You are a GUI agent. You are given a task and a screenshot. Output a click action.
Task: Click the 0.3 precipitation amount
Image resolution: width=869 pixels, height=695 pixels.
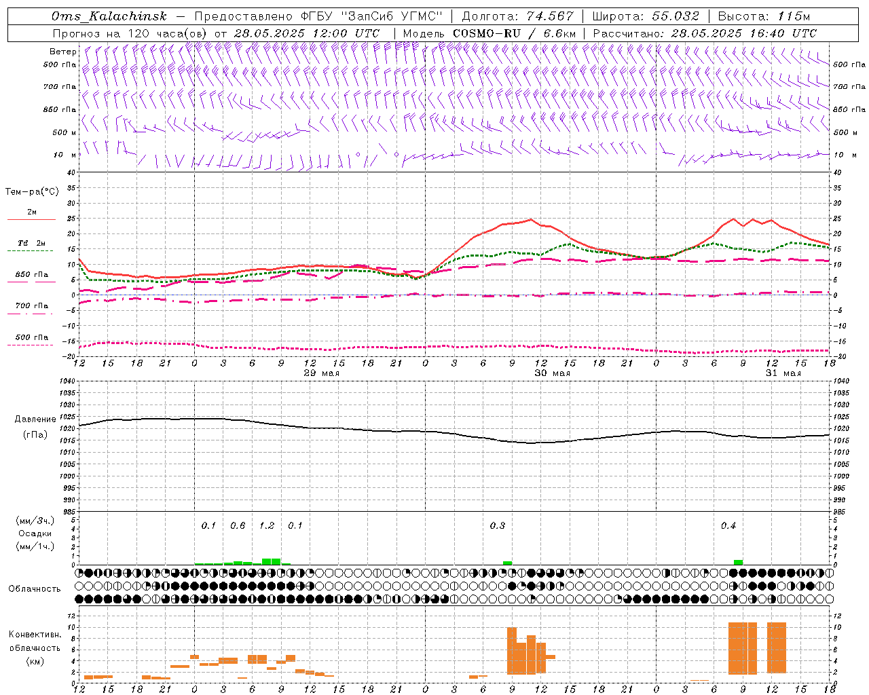498,525
